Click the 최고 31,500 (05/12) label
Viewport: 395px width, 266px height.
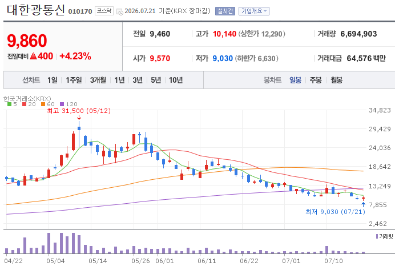pyautogui.click(x=79, y=111)
